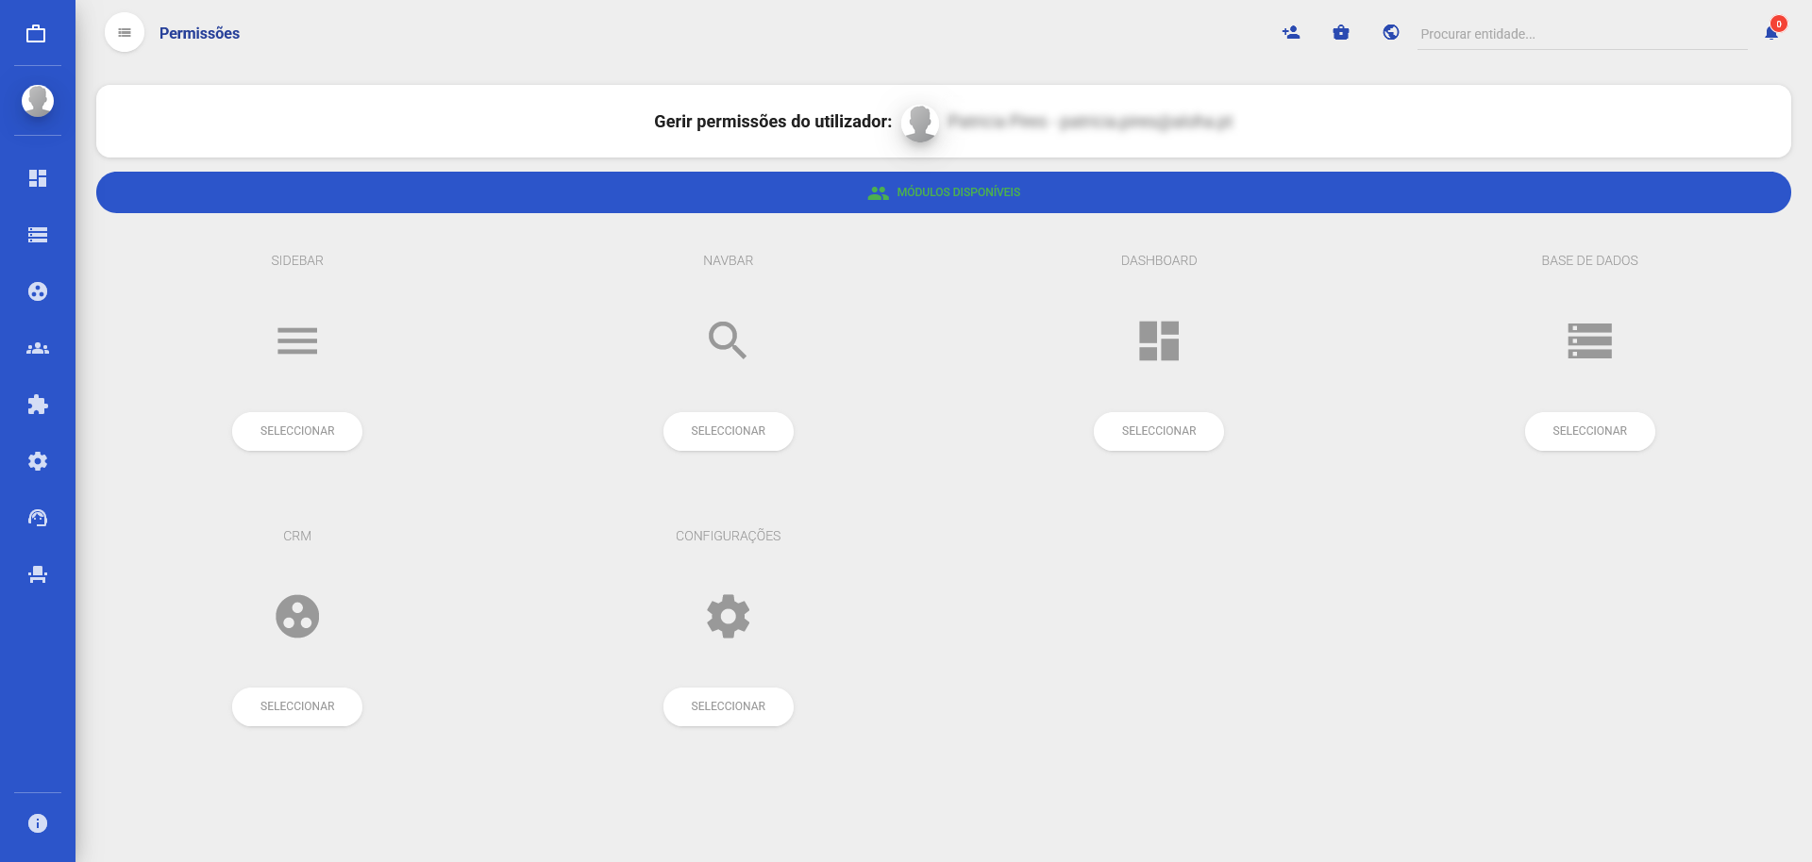Image resolution: width=1812 pixels, height=862 pixels.
Task: Click the DASHBOARD module label
Action: coord(1159,260)
